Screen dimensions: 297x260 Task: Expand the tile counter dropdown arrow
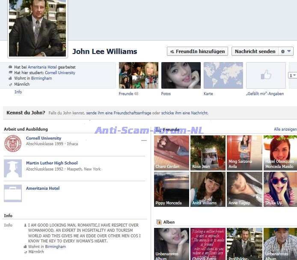pyautogui.click(x=293, y=75)
